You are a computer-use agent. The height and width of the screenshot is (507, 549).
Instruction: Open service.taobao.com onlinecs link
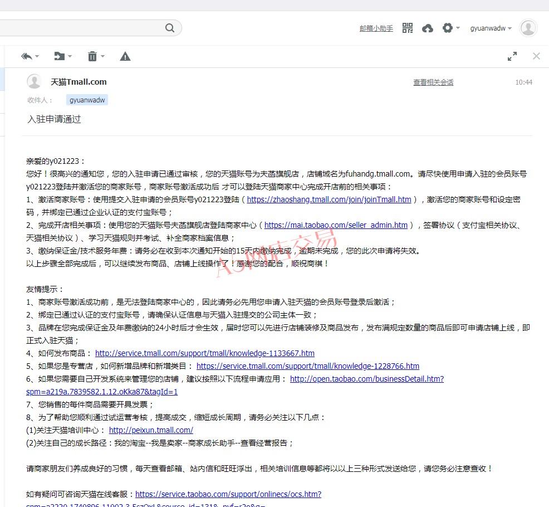tap(228, 494)
